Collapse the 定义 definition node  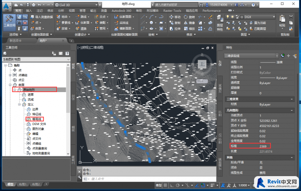point(19,105)
